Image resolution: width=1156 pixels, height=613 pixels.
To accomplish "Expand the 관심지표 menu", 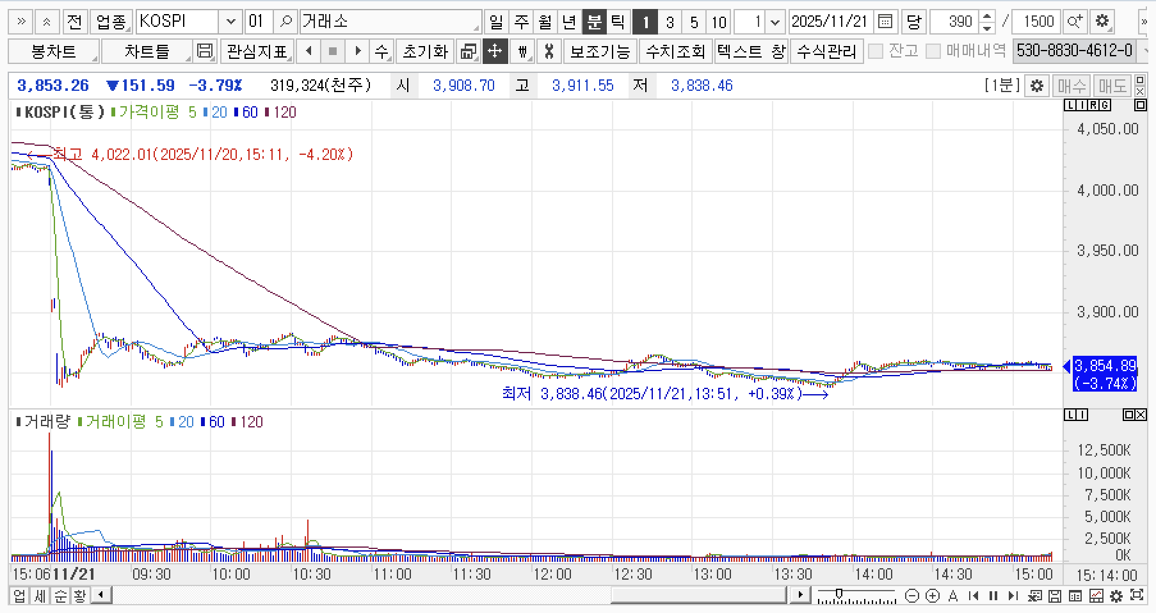I will pos(257,51).
